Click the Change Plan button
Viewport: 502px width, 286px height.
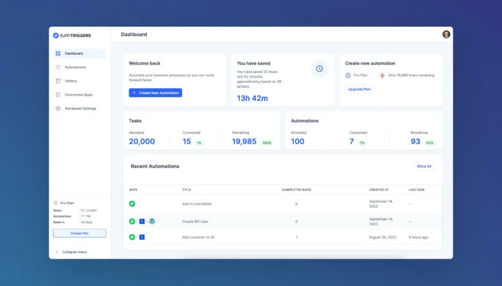pyautogui.click(x=79, y=233)
